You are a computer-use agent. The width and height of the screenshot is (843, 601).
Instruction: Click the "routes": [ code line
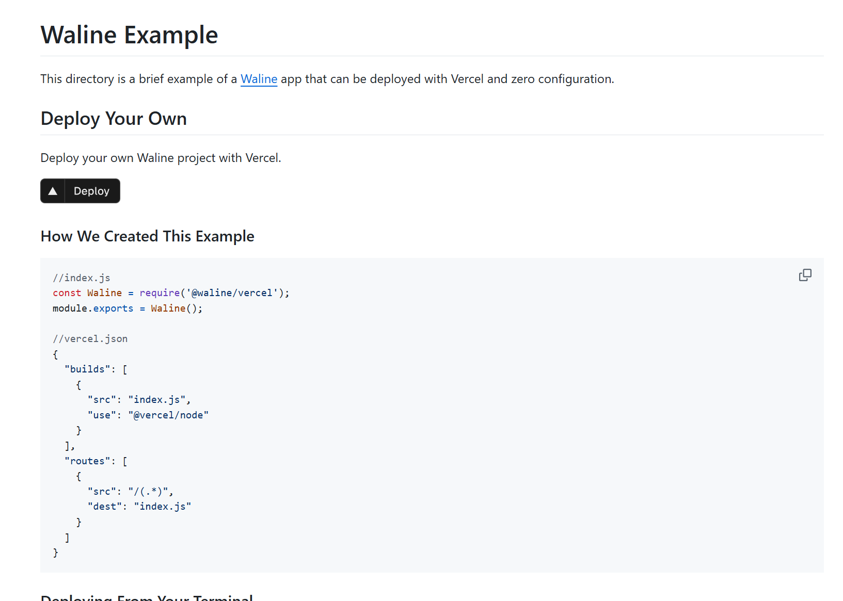tap(96, 461)
